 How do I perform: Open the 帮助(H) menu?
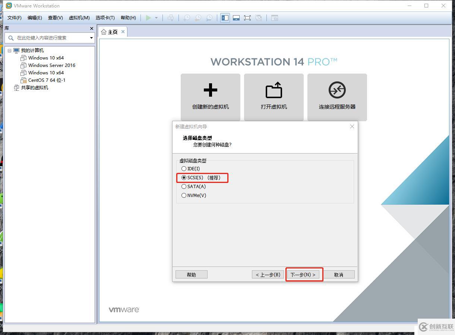click(128, 18)
